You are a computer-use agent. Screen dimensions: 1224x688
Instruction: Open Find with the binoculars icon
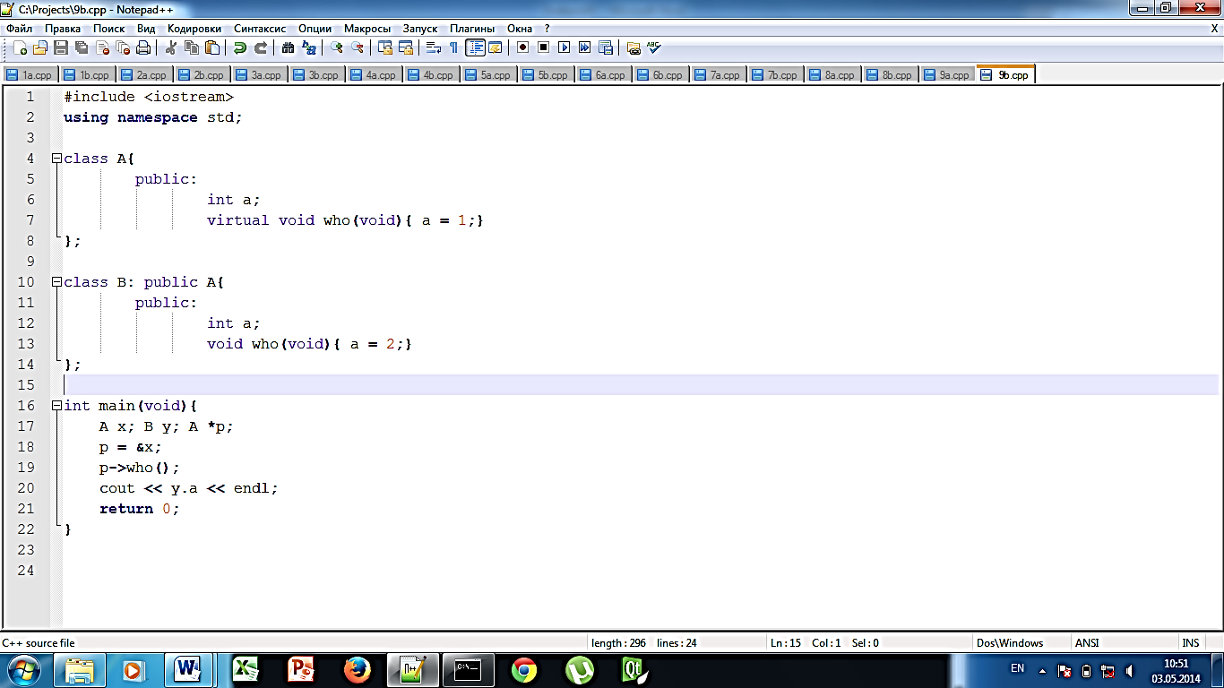pyautogui.click(x=288, y=47)
